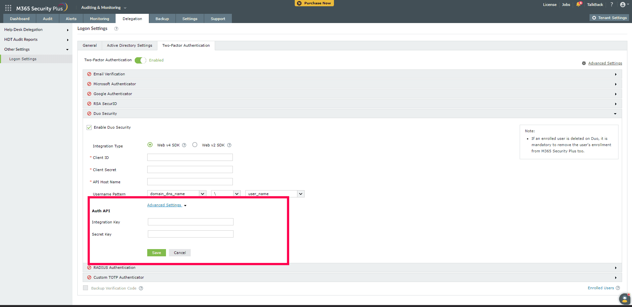Click the Web v4 SDK help icon
Viewport: 632px width, 307px height.
(x=184, y=145)
